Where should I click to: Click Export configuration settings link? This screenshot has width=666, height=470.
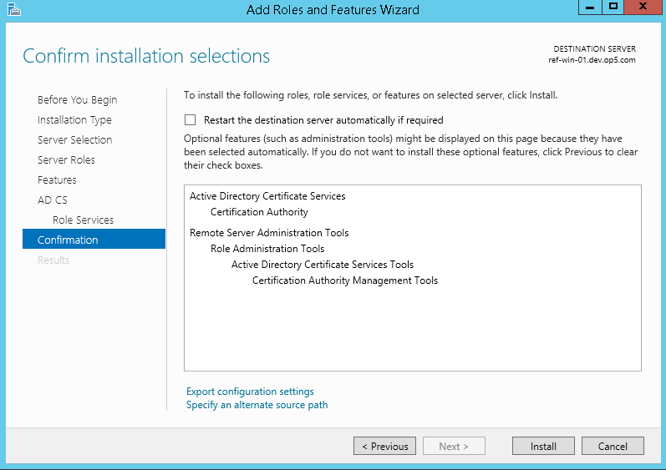tap(250, 391)
